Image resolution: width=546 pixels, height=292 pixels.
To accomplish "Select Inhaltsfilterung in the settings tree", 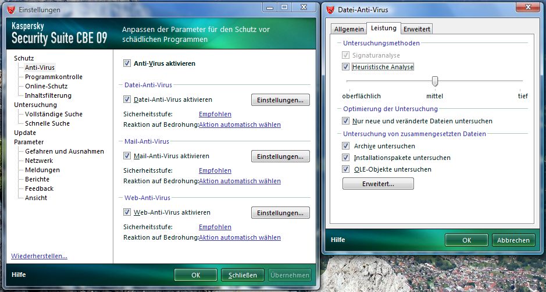I will (x=48, y=95).
